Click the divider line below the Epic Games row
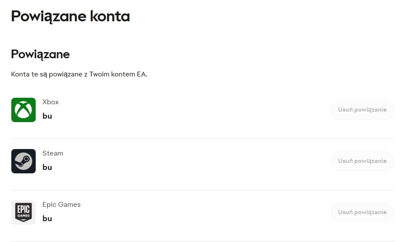 (x=202, y=241)
